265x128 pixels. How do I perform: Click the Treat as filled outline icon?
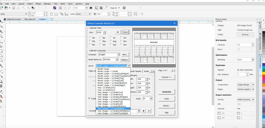[135, 14]
